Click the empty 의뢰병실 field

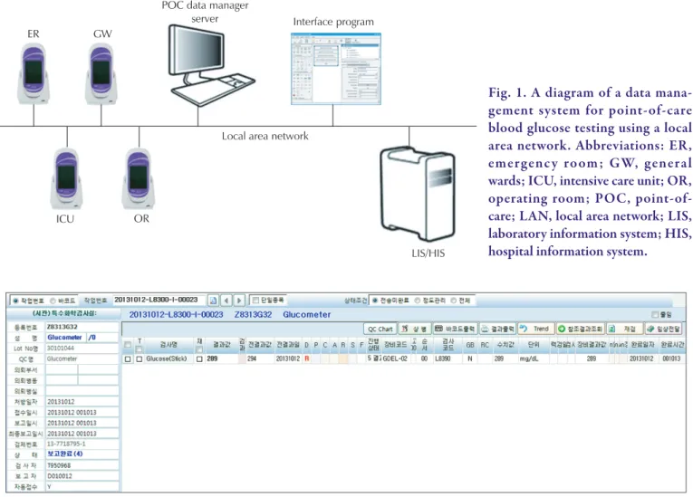click(x=82, y=391)
